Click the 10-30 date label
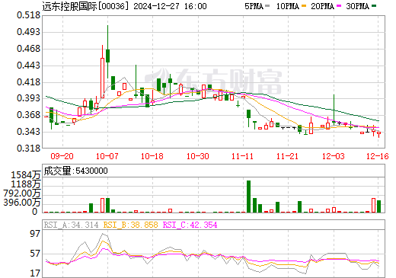The width and height of the screenshot is (396, 278). tap(198, 156)
